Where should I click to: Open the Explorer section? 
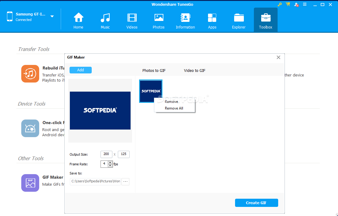pyautogui.click(x=239, y=21)
